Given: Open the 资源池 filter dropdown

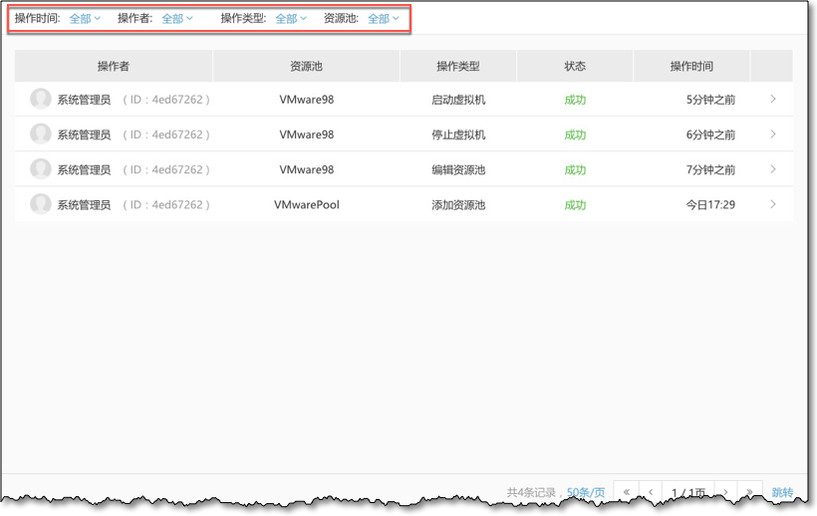Looking at the screenshot, I should [x=384, y=19].
